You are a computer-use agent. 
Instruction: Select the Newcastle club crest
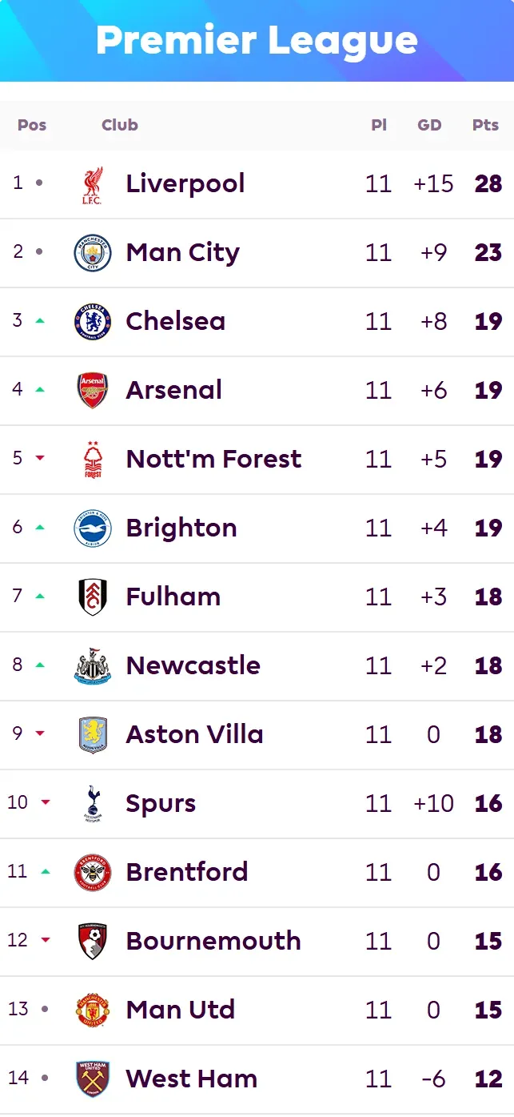pyautogui.click(x=93, y=666)
